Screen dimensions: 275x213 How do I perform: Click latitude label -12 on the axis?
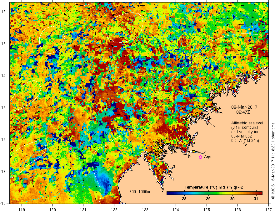[x=3, y=12]
